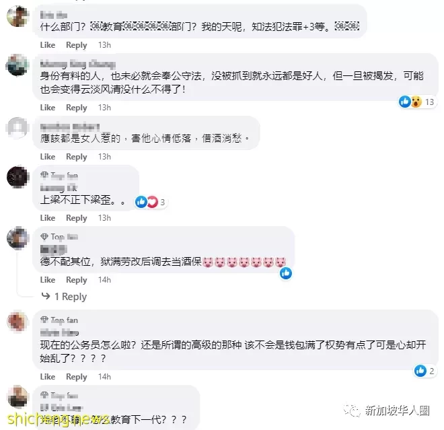Click avatar of 上梁不正下梁歪 commenter
This screenshot has height=430, width=444.
coord(17,176)
